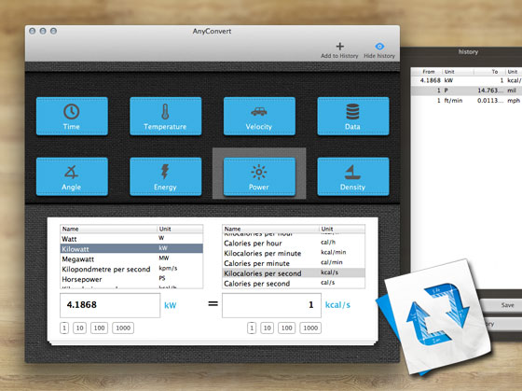522x391 pixels.
Task: Select the Power category tile
Action: point(259,176)
